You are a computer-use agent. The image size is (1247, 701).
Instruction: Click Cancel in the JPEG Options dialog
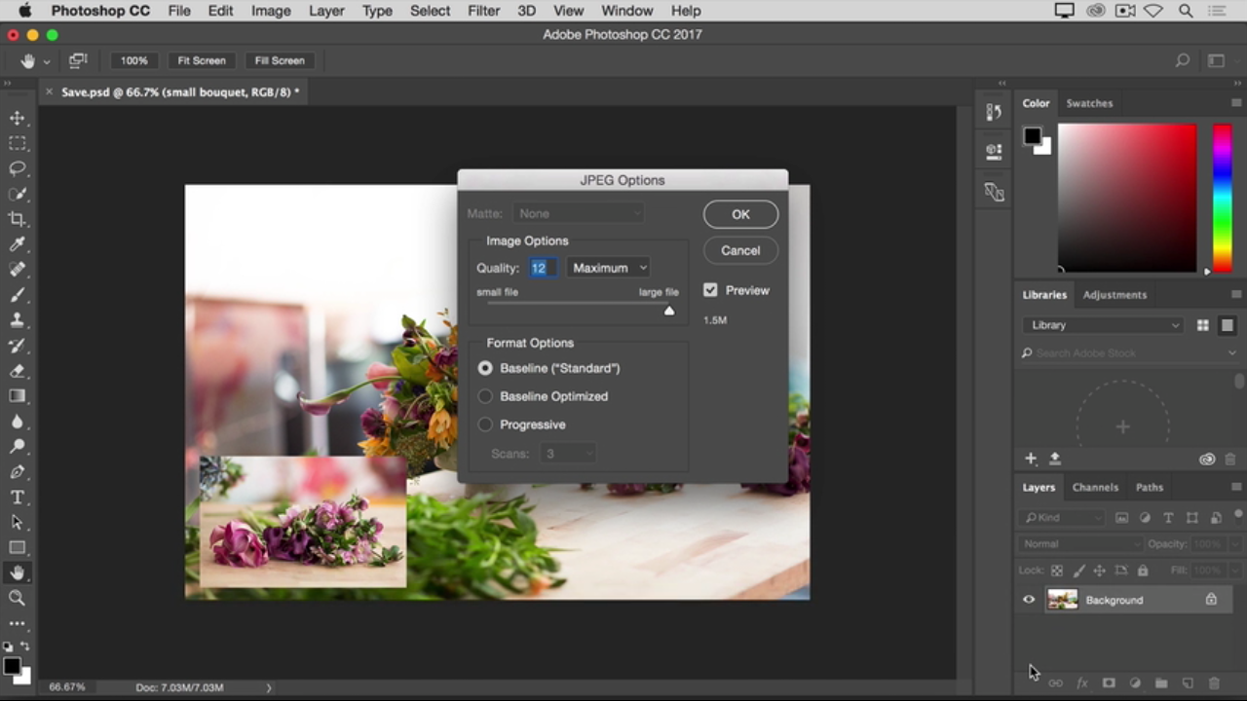[x=740, y=250]
